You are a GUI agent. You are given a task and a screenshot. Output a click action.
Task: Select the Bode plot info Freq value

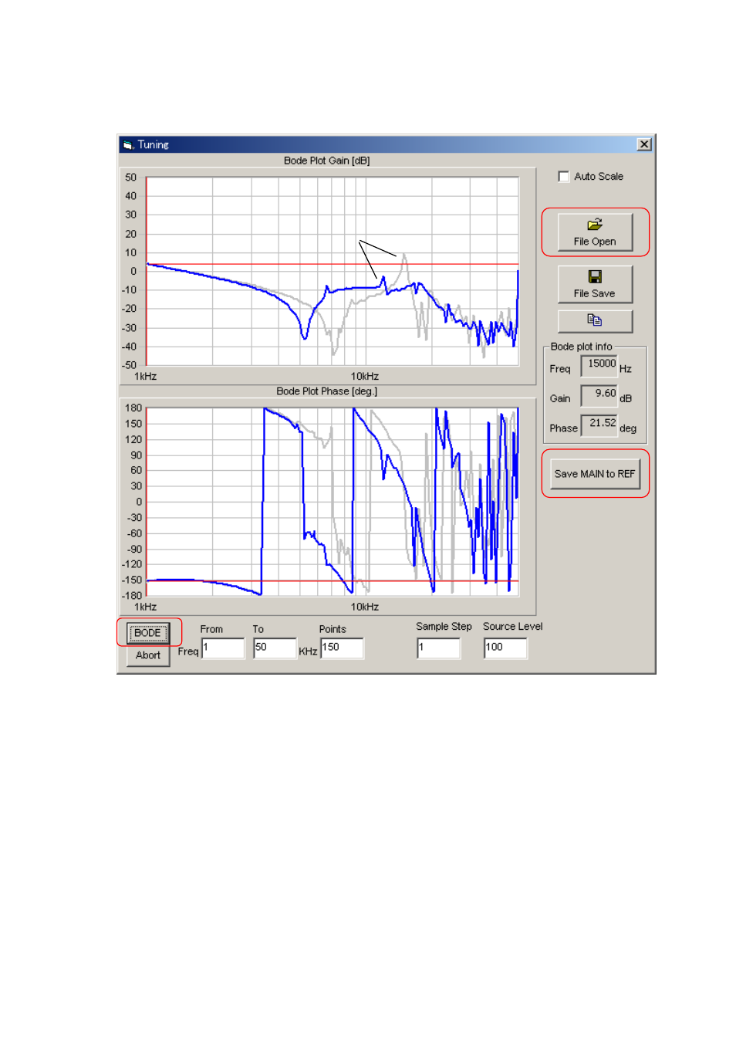[599, 366]
